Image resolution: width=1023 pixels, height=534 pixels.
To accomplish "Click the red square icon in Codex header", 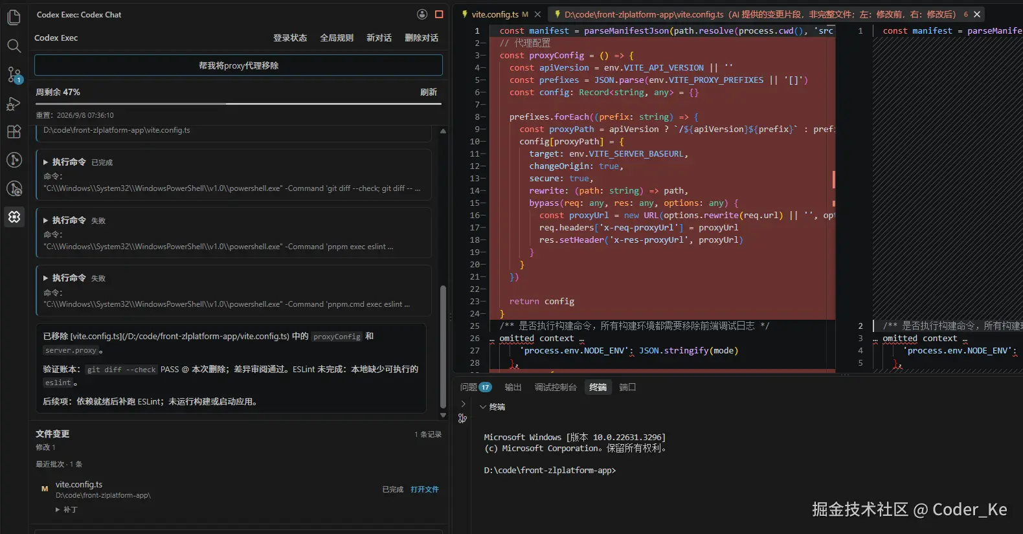I will click(x=439, y=14).
